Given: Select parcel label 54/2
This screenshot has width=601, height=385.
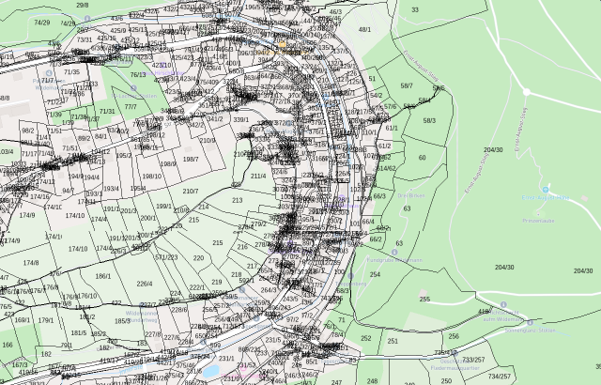Looking at the screenshot, I should (377, 96).
